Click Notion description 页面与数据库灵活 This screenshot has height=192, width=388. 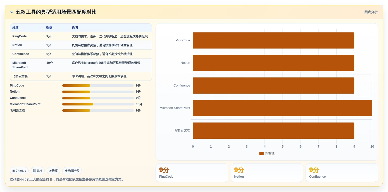102,45
